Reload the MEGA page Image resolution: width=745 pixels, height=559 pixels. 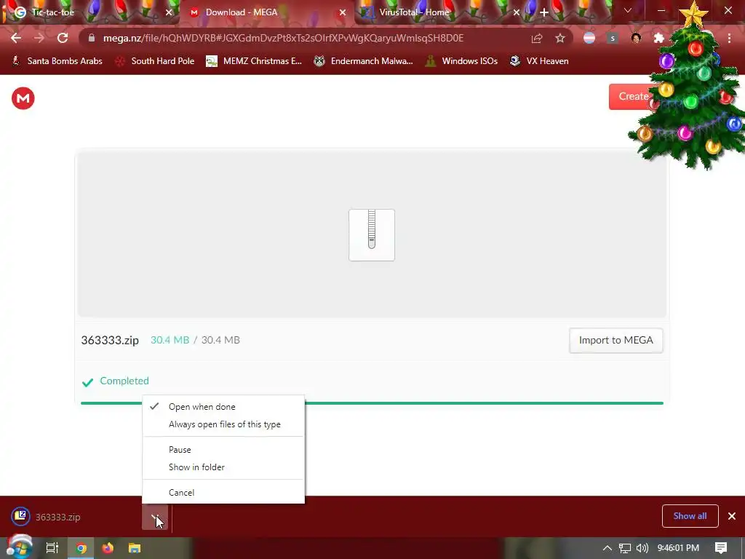pyautogui.click(x=63, y=38)
